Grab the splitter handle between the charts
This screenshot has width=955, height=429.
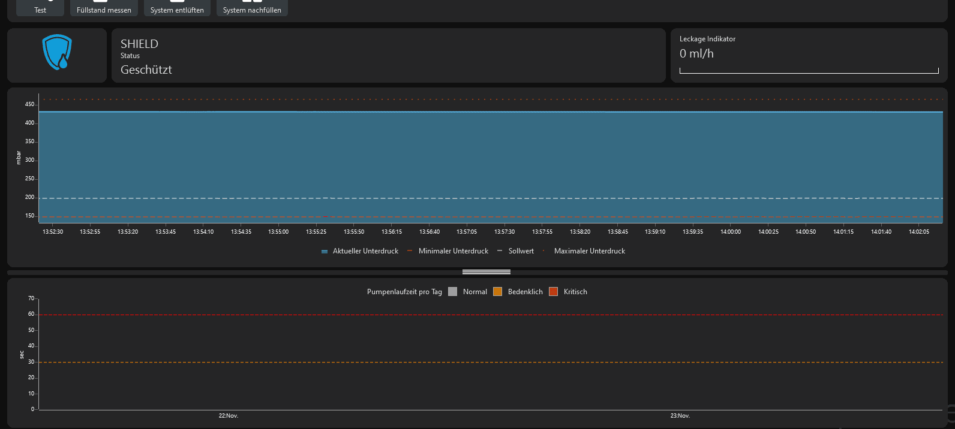[x=486, y=272]
